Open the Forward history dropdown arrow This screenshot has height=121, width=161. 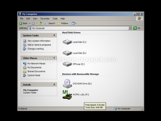click(x=37, y=23)
